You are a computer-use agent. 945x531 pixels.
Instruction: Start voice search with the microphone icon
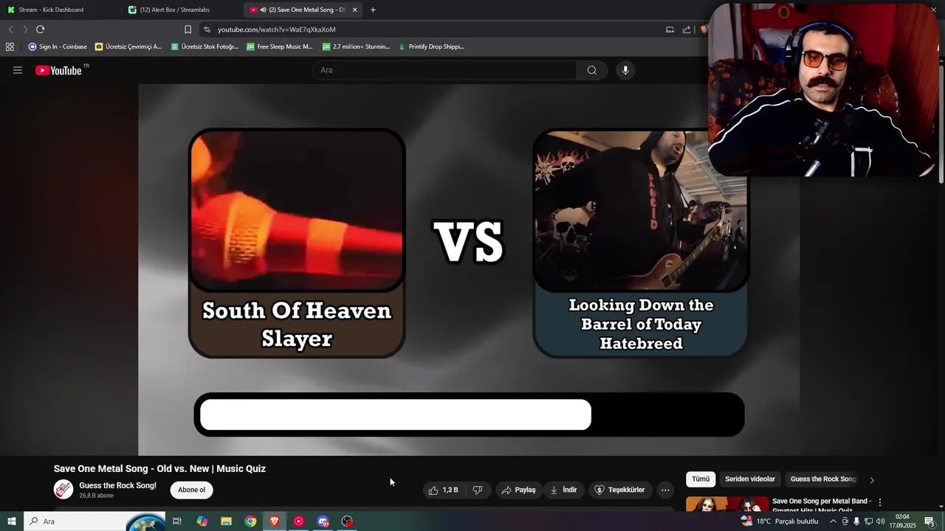(625, 70)
